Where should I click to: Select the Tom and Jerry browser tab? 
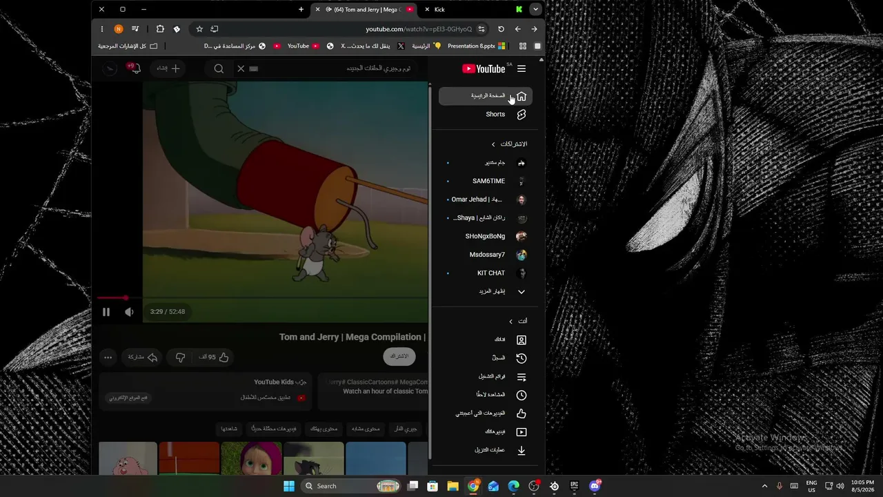point(364,10)
